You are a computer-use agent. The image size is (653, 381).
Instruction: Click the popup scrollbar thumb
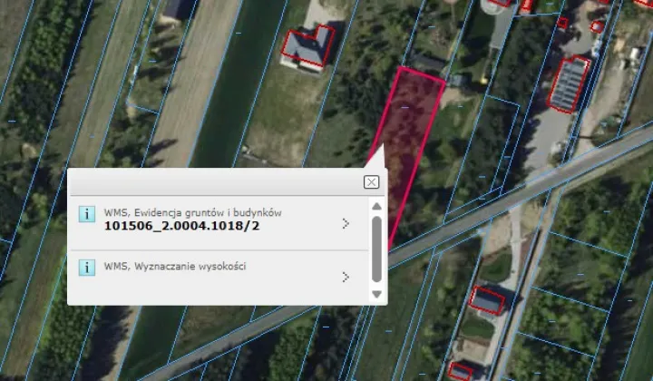point(376,249)
